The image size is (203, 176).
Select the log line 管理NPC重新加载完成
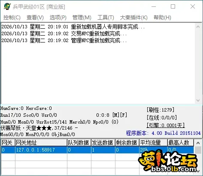click(64, 41)
